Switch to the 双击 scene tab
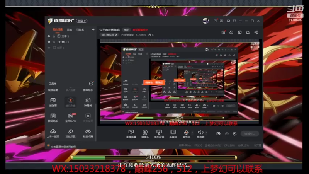Screen dimensions: 309x174 coord(70,30)
